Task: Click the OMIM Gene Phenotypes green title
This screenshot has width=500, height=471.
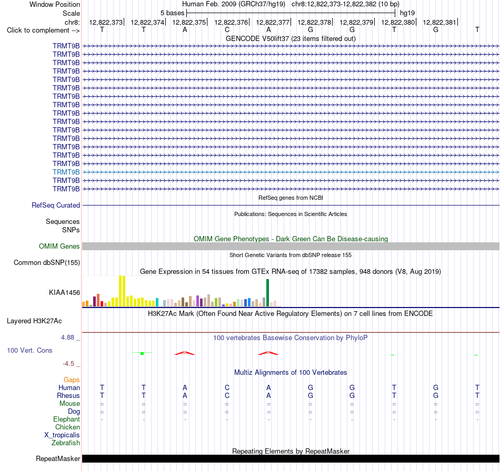Action: point(291,239)
